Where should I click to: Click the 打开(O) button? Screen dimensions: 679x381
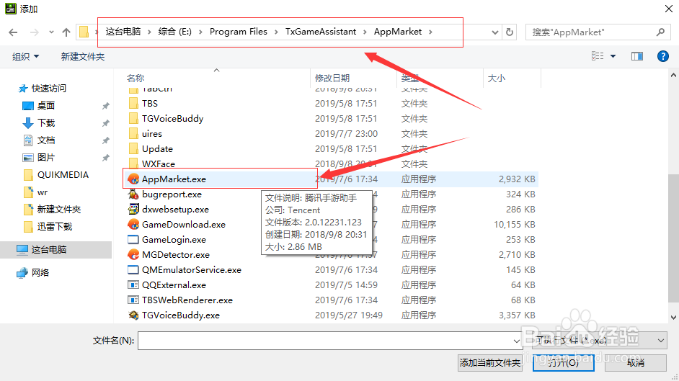pyautogui.click(x=564, y=363)
